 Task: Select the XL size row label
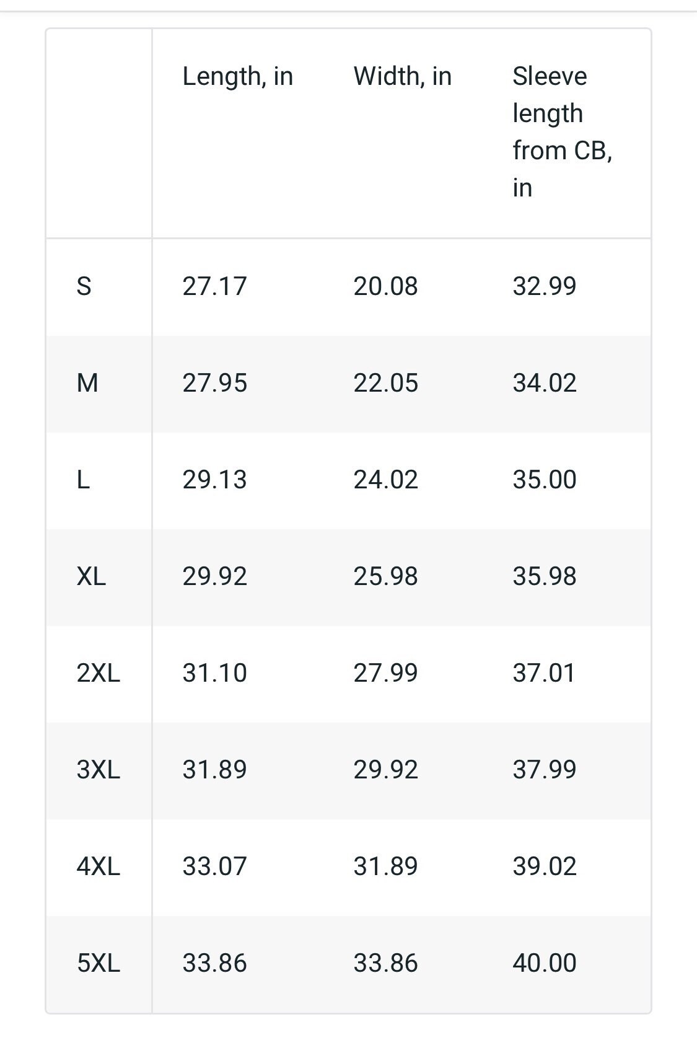click(91, 576)
